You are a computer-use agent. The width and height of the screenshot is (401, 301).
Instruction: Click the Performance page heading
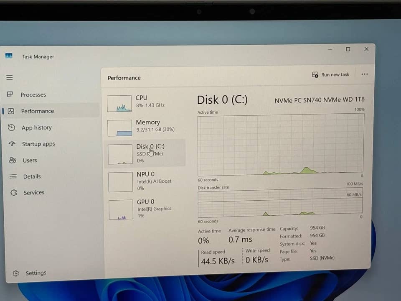(124, 78)
